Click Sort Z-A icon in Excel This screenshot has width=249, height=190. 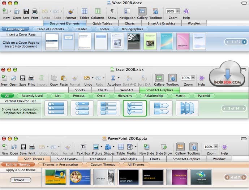point(144,78)
